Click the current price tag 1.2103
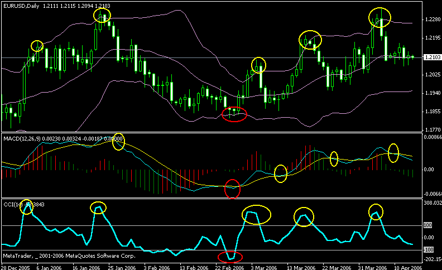The height and width of the screenshot is (270, 442). point(432,57)
